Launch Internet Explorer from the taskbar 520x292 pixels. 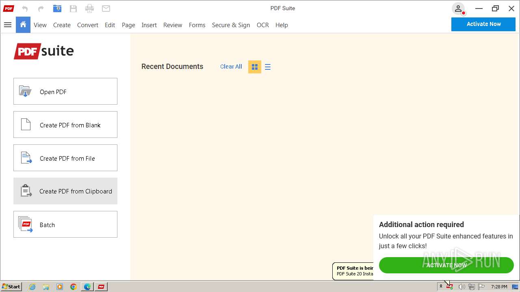point(32,287)
